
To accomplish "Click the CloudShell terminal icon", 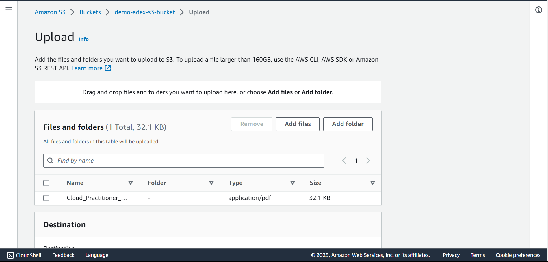I will point(10,255).
